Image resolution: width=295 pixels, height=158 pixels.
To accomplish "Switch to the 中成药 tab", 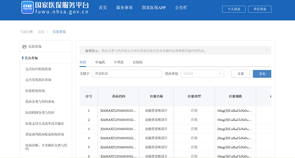I will point(100,62).
